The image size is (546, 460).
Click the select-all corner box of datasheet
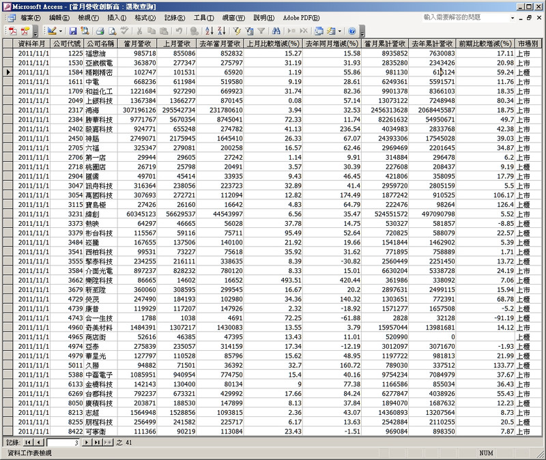click(x=8, y=44)
